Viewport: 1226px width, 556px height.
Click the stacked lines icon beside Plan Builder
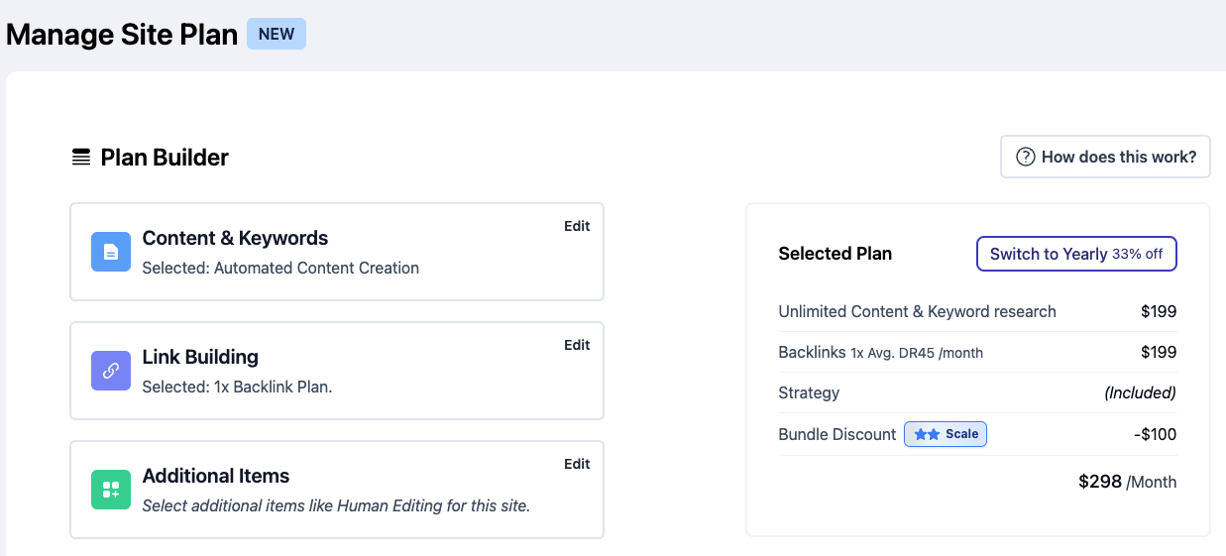point(81,158)
